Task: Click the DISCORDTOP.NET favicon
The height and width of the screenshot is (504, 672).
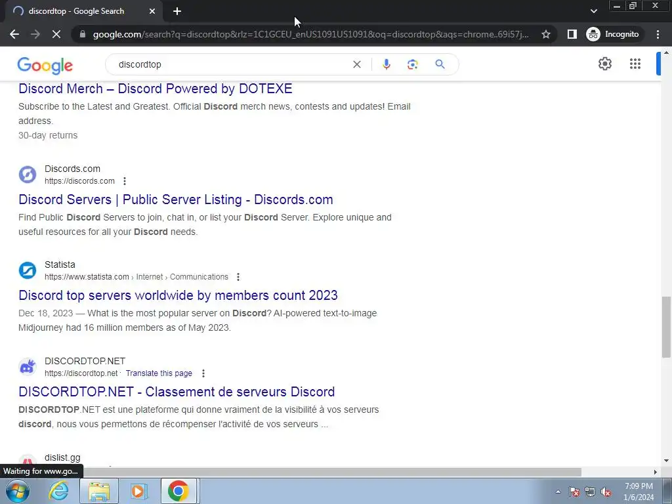Action: (x=28, y=367)
